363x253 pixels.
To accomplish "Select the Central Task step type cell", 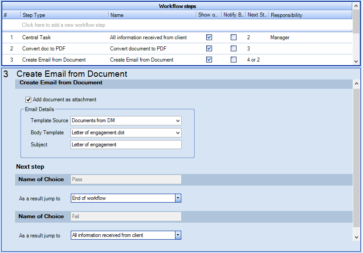I will [37, 37].
